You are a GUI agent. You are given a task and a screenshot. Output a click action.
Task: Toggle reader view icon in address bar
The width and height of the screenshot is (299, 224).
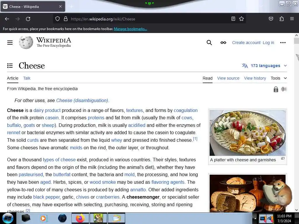[x=233, y=19]
